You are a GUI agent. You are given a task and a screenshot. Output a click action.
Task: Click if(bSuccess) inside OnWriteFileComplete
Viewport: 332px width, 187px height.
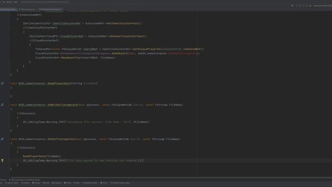[26, 113]
